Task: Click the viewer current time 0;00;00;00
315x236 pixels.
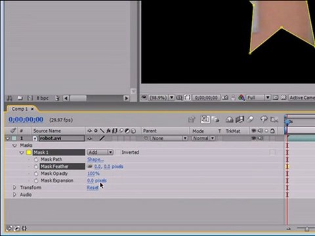Action: pos(206,98)
